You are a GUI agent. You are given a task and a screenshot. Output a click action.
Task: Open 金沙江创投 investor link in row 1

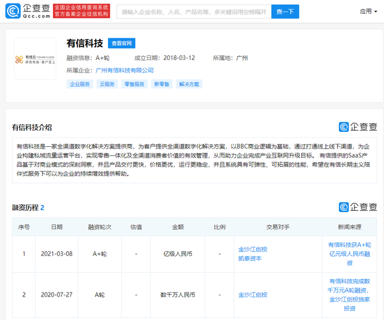coord(253,249)
